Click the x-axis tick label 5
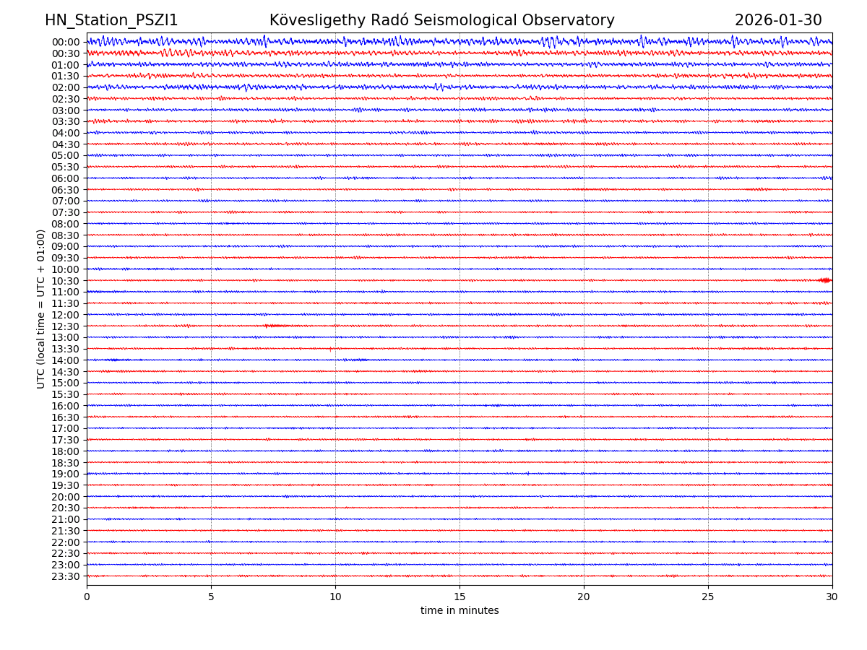Screen dimensions: 867x650 [211, 597]
